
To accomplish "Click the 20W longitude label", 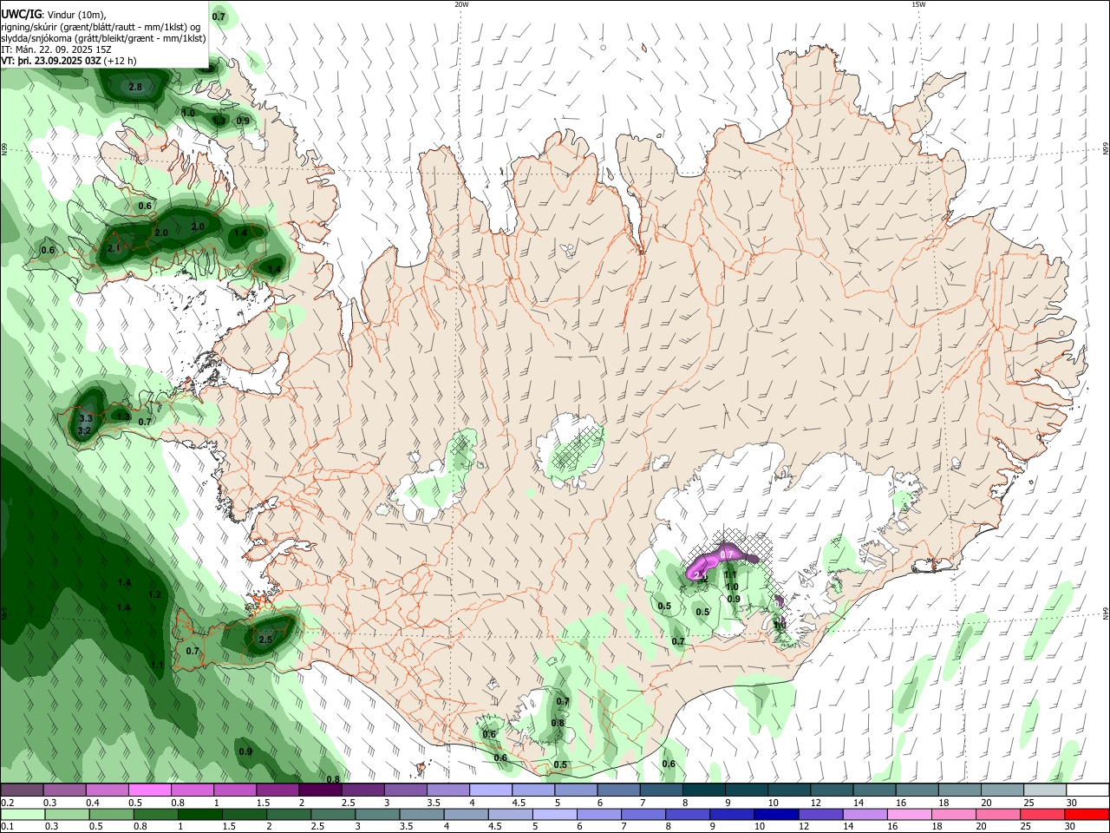I will coord(461,4).
